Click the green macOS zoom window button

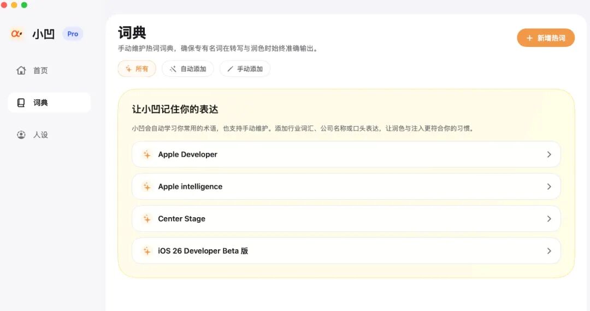[24, 5]
